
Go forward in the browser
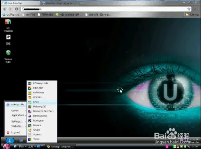[10, 9]
